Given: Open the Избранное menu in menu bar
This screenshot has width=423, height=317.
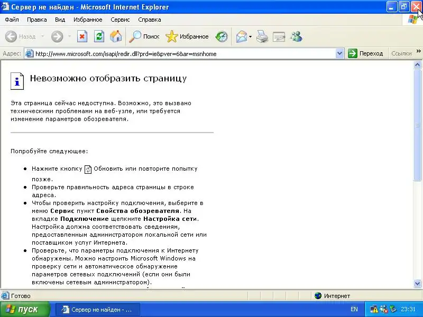Looking at the screenshot, I should click(x=88, y=20).
